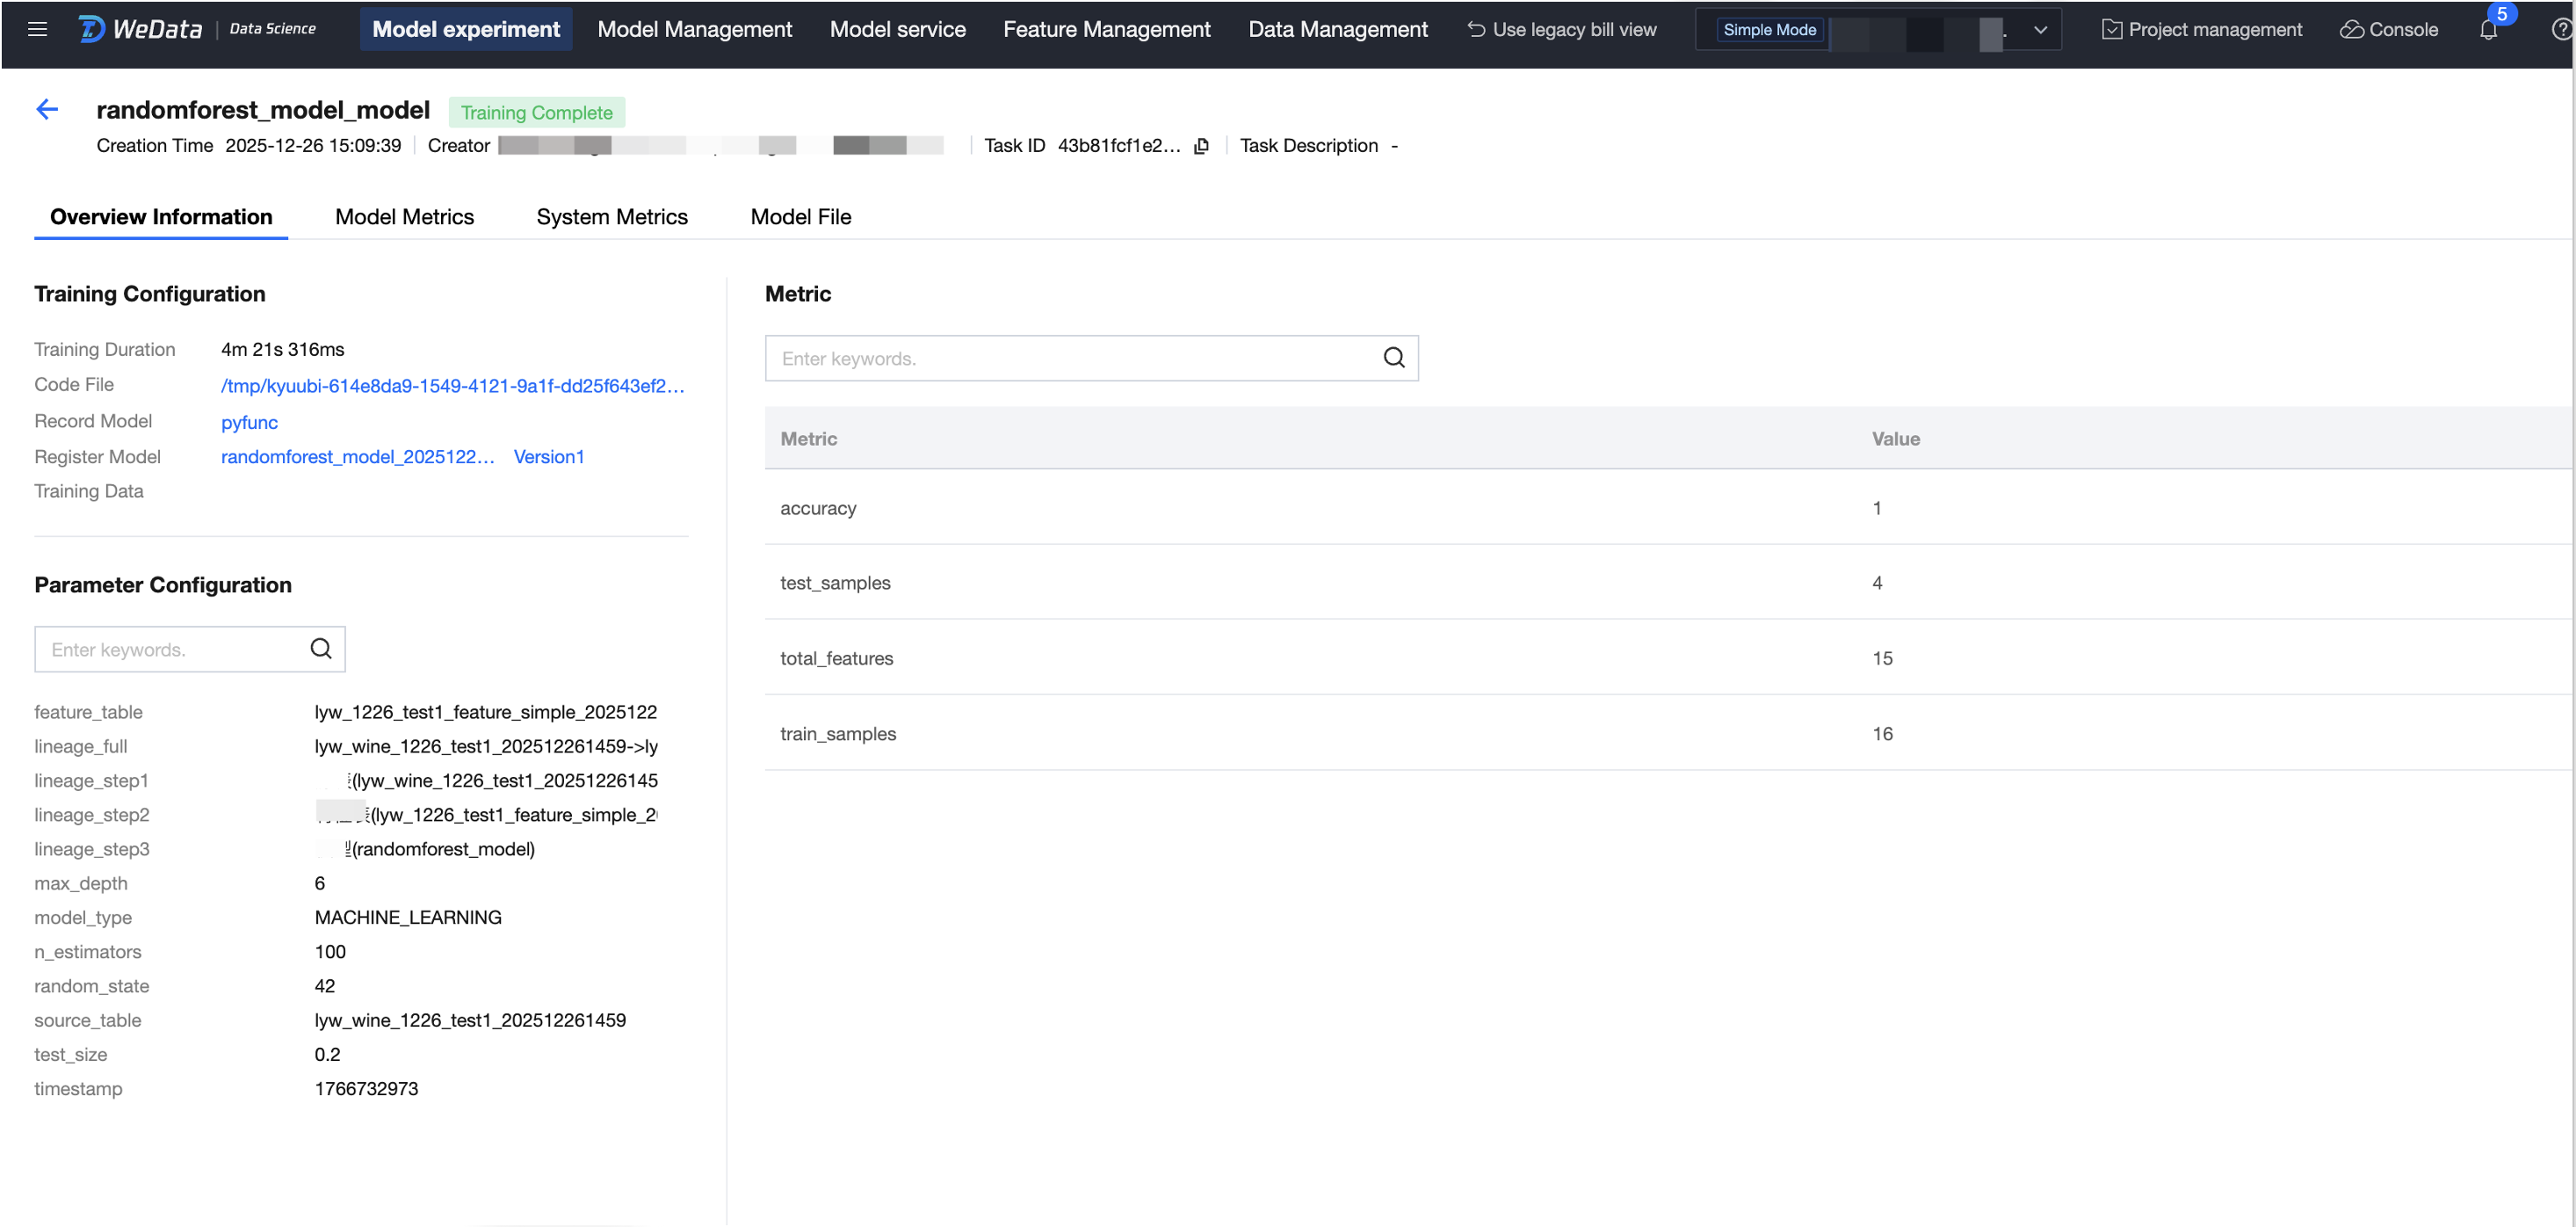Image resolution: width=2576 pixels, height=1227 pixels.
Task: Click Parameter Configuration search magnifier icon
Action: (x=320, y=650)
